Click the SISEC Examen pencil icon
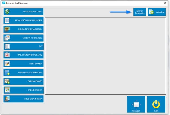The image size is (170, 115). tap(7, 64)
